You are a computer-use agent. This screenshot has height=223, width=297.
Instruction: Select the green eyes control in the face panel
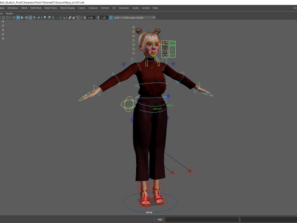(172, 45)
